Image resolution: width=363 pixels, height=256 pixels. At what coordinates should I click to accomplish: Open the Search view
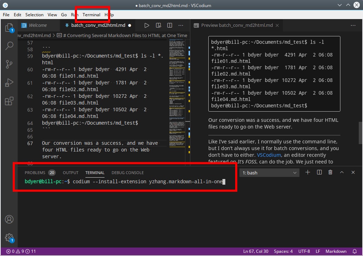click(x=9, y=46)
